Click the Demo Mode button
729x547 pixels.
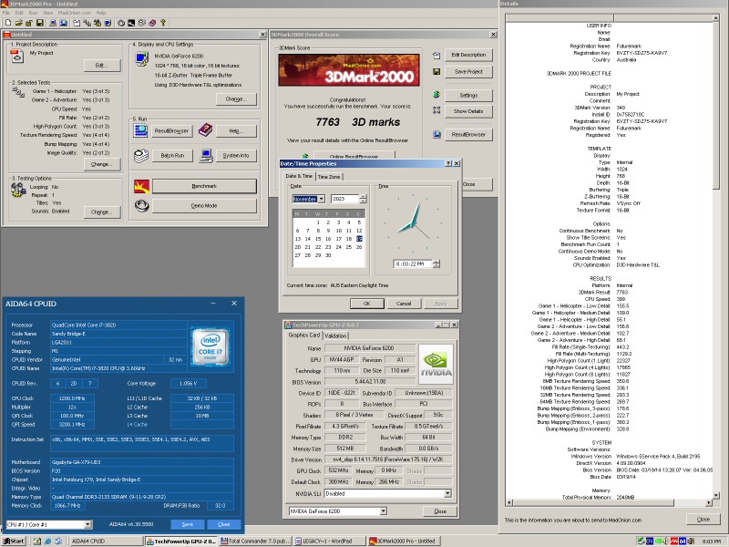[204, 206]
